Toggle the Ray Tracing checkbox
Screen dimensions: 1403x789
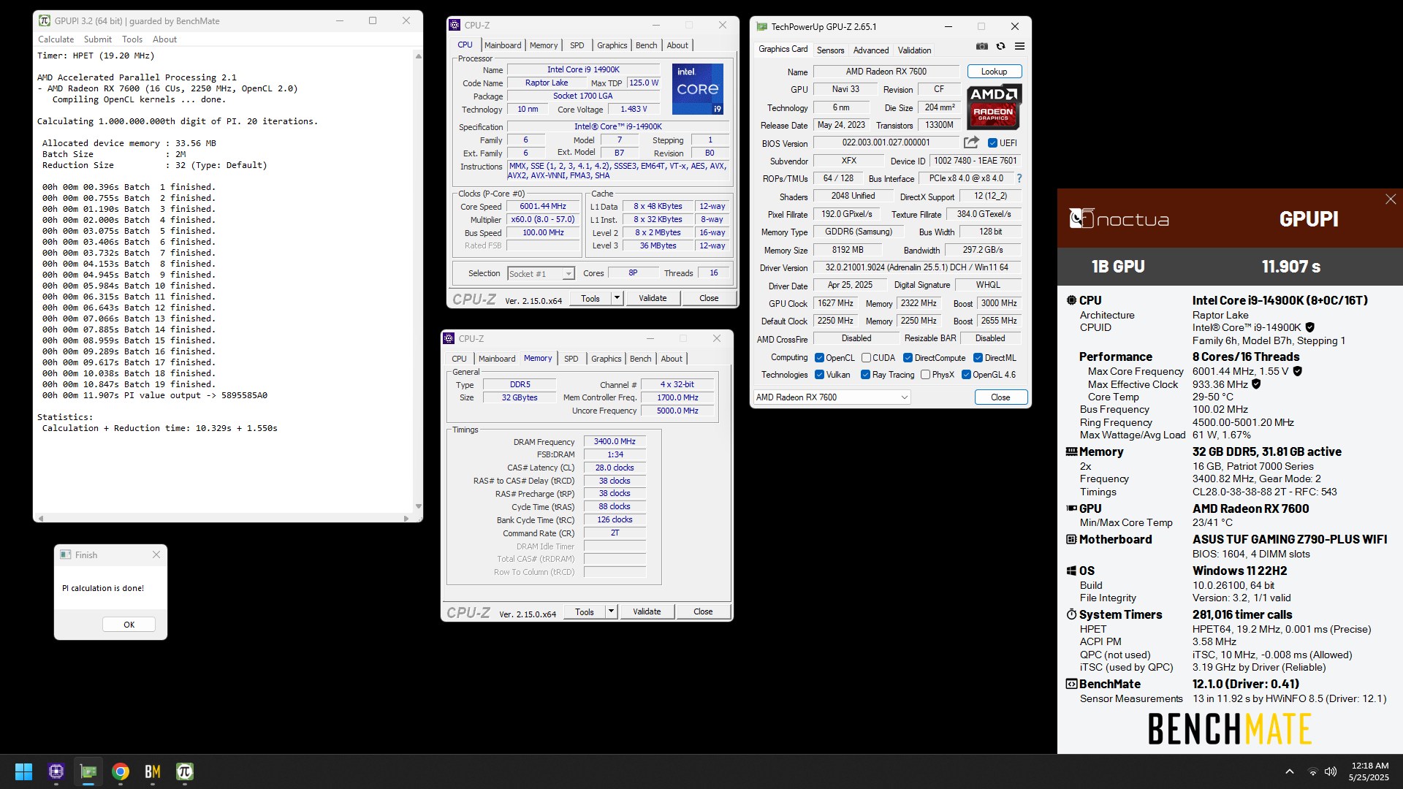pos(865,375)
